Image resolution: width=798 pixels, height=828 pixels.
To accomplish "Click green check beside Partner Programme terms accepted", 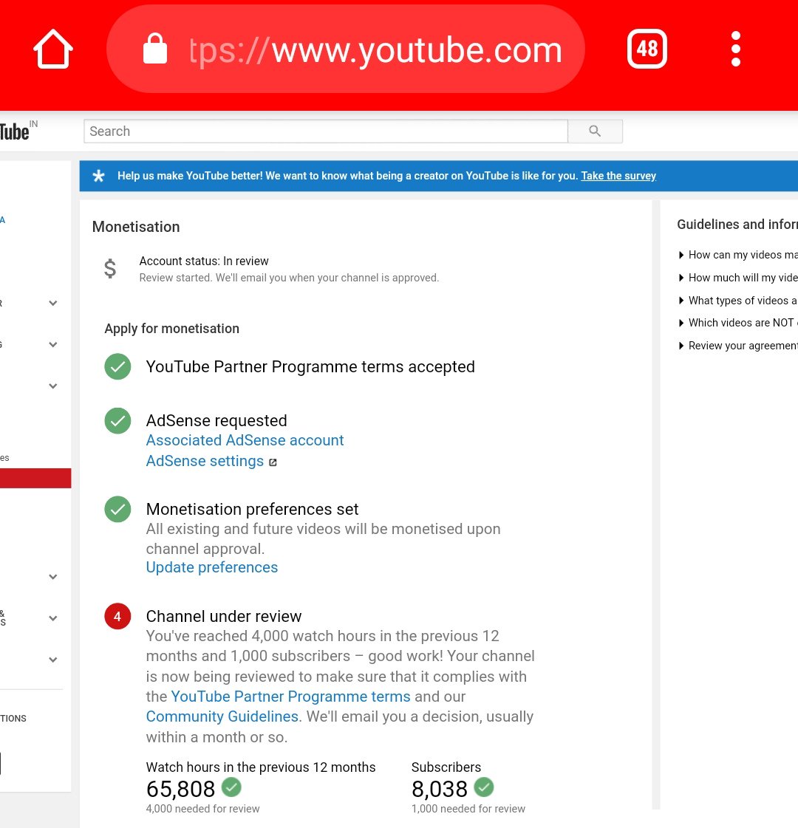I will 117,366.
